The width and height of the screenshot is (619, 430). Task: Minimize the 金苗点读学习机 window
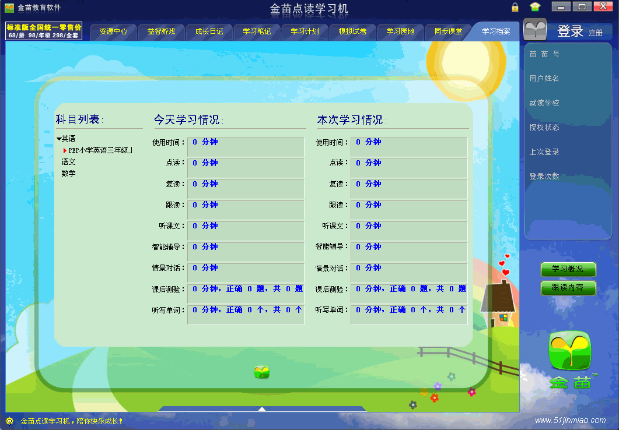[x=561, y=6]
